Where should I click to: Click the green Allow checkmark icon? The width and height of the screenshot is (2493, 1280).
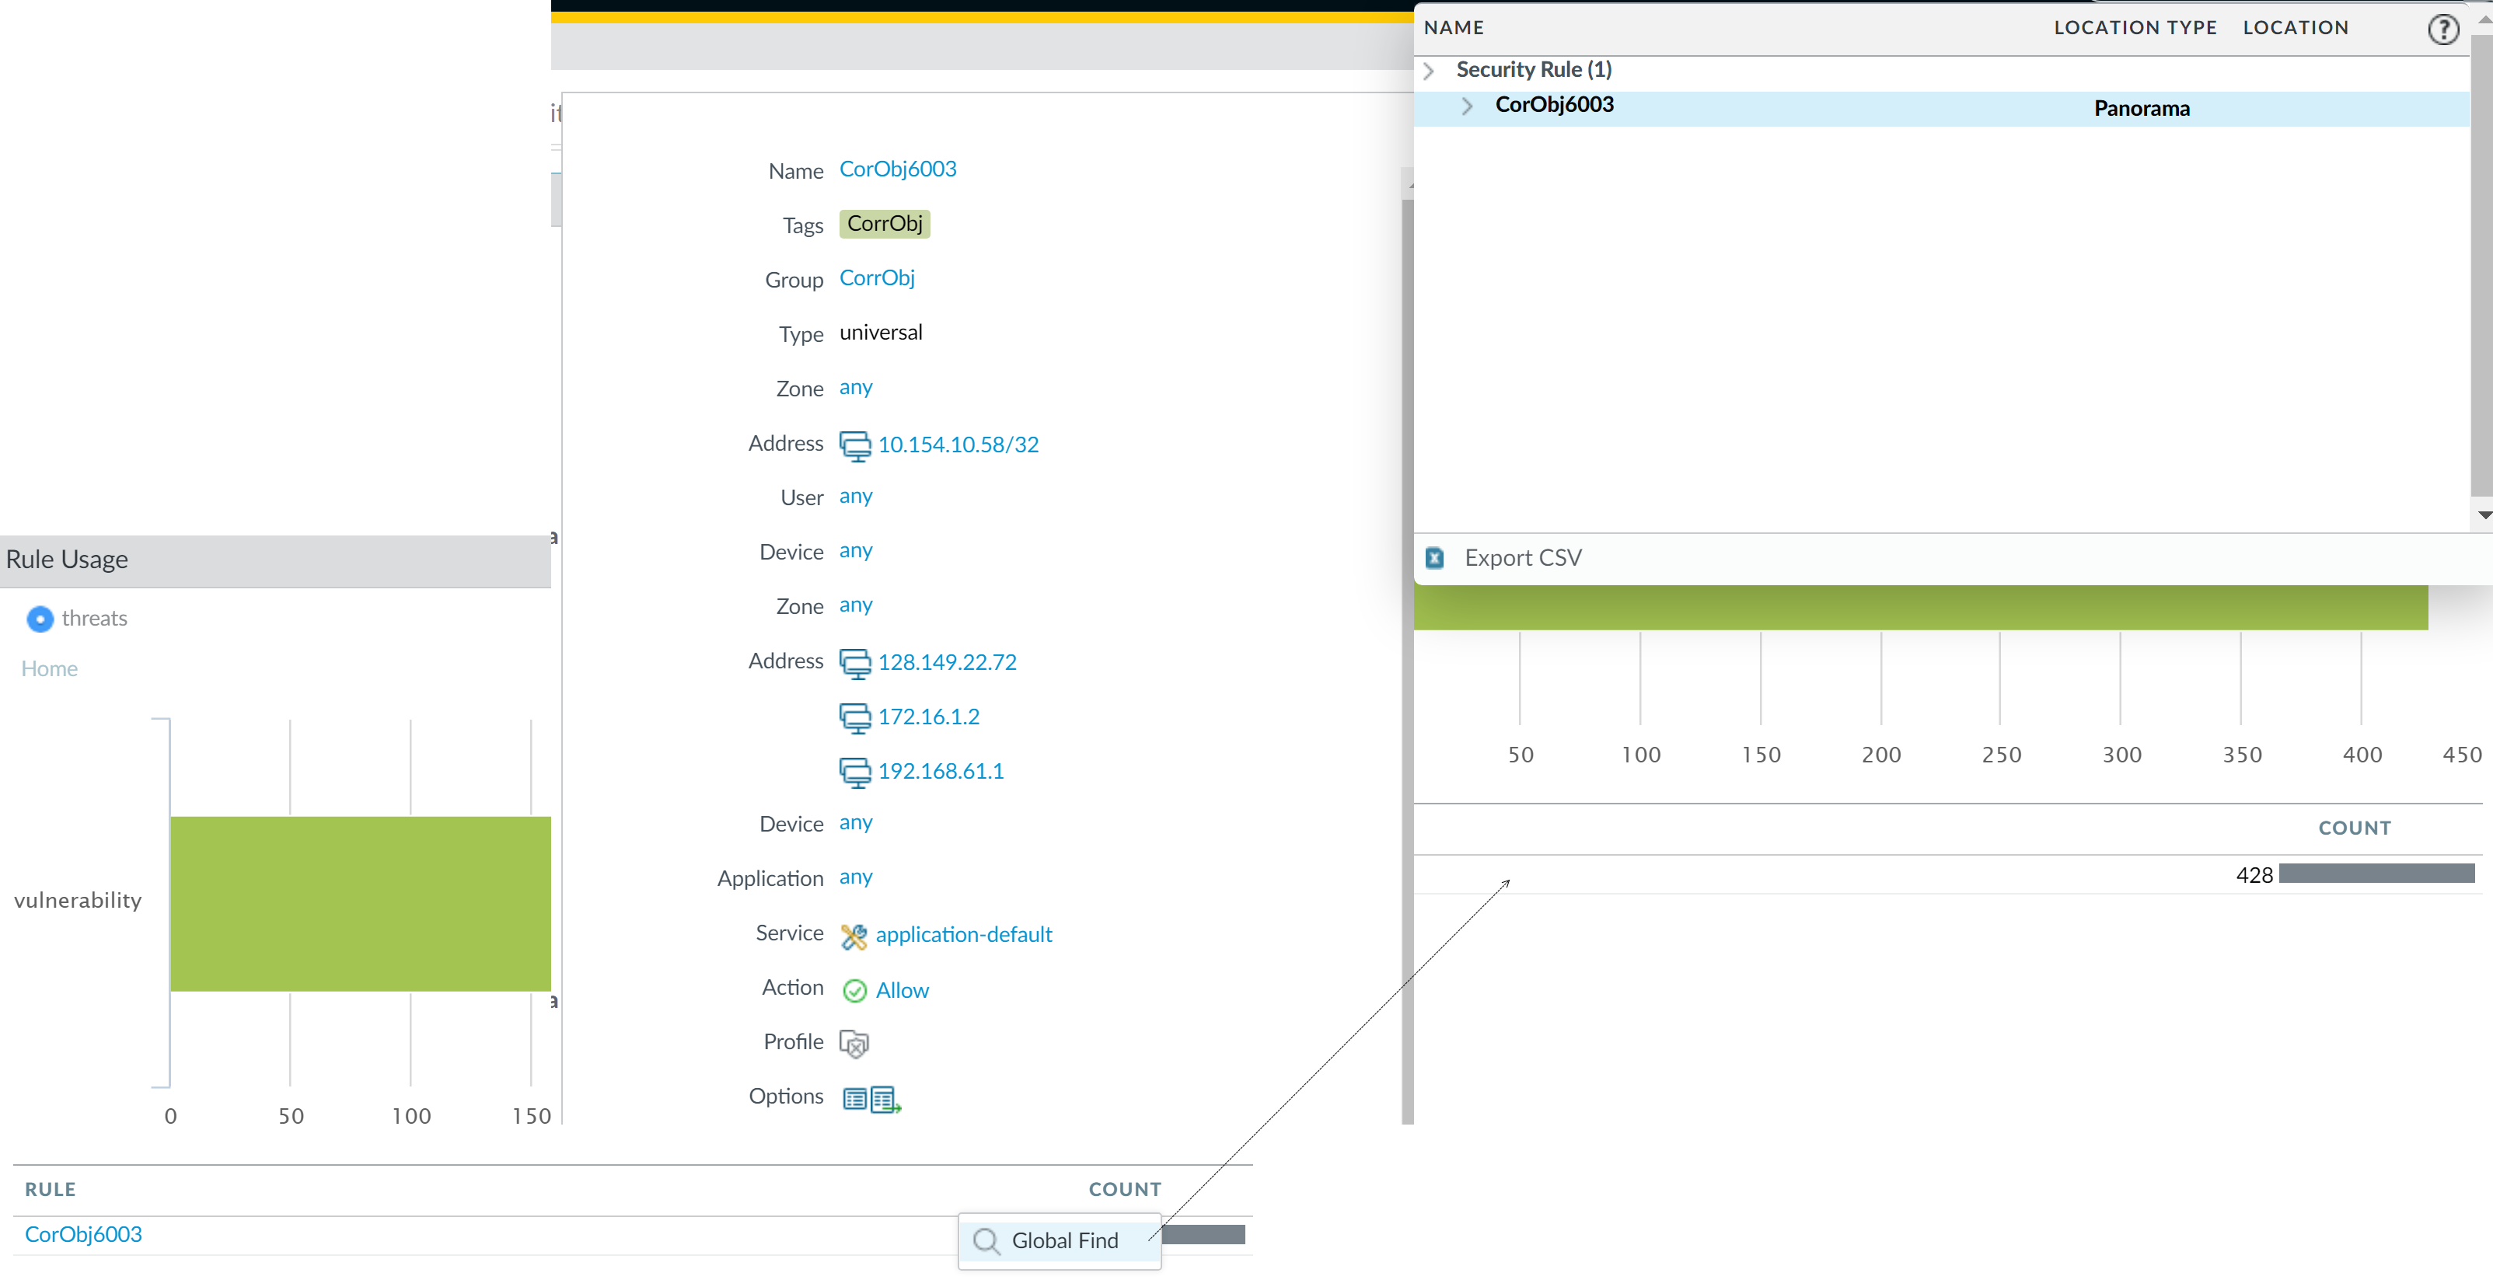pos(854,991)
